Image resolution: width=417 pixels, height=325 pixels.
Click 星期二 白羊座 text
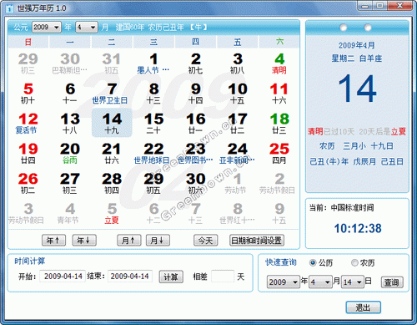pos(357,58)
